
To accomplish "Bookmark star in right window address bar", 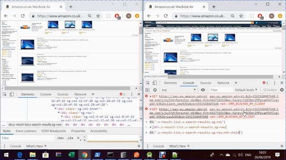I will [x=241, y=16].
